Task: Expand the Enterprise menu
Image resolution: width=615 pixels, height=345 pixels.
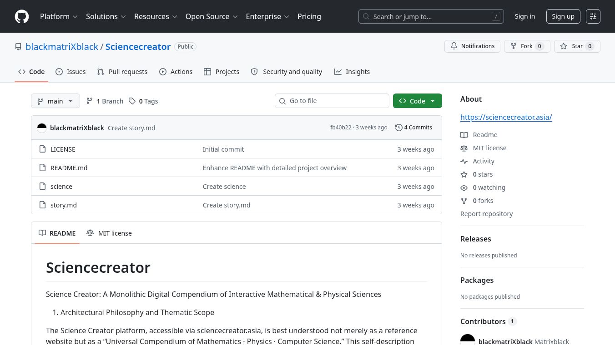Action: [267, 16]
